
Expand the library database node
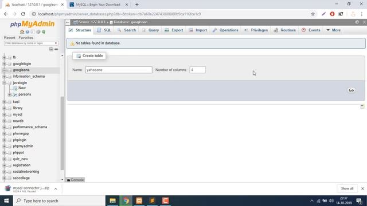[x=4, y=108]
